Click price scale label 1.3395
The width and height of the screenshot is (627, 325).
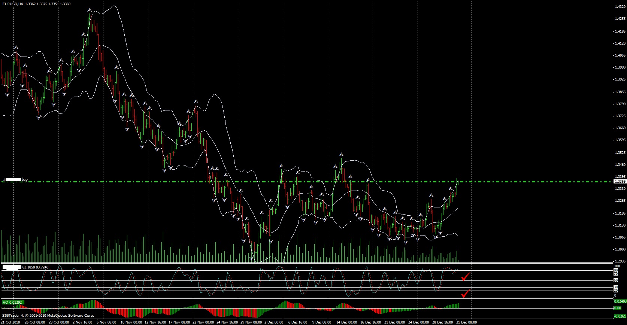(620, 177)
